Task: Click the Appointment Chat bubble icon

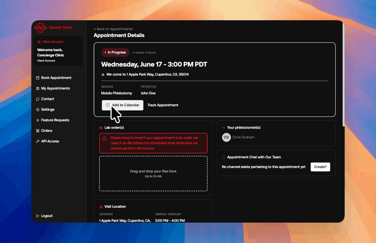Action: pyautogui.click(x=224, y=157)
